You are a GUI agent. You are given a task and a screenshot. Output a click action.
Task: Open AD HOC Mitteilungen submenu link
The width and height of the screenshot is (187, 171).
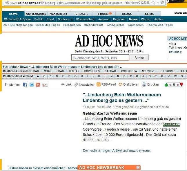[x=18, y=25]
